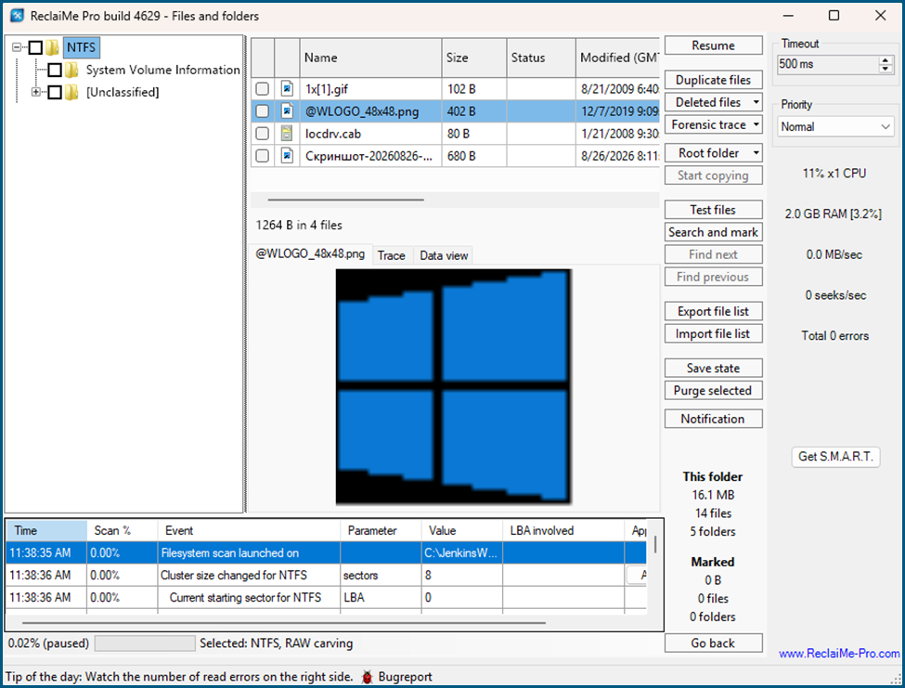Click the Test files button
The height and width of the screenshot is (688, 905).
point(714,210)
